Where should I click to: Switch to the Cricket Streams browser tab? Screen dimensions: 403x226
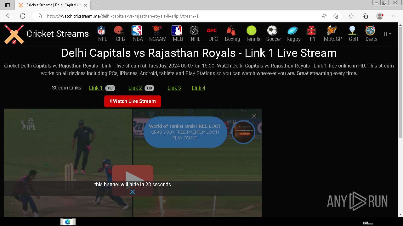click(52, 5)
